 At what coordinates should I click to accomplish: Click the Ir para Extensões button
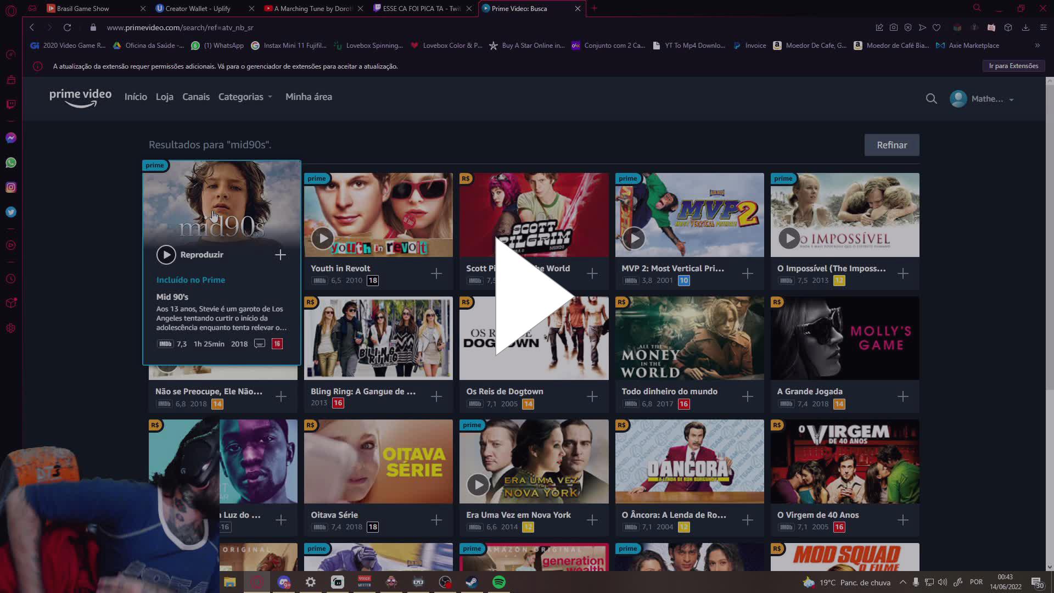1013,65
